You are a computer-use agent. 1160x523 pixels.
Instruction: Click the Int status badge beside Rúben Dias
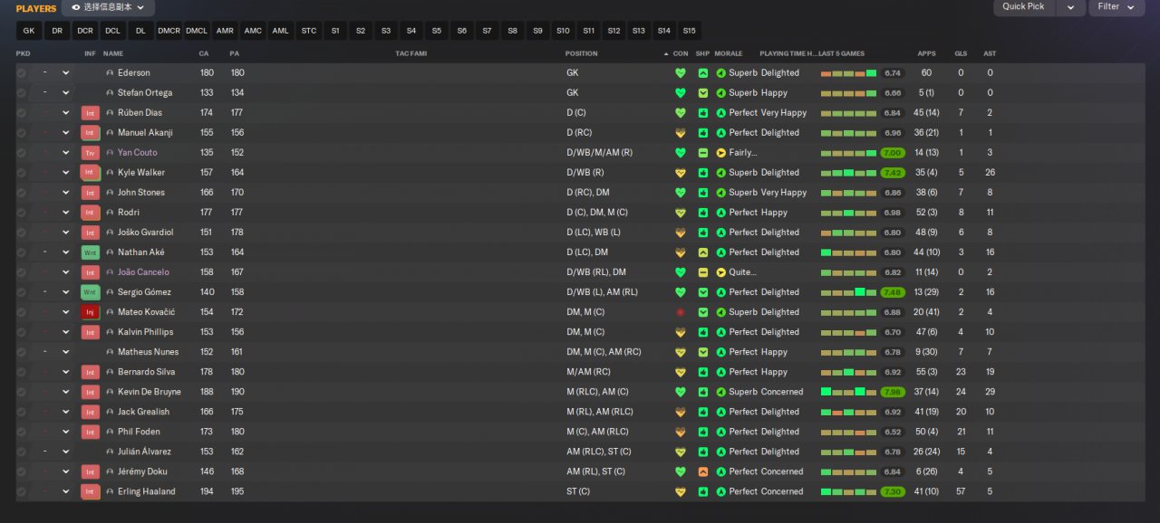click(90, 113)
